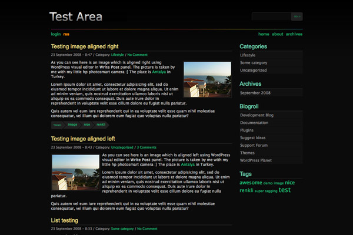Select 'super' in the tag cloud
Viewport: 353px width, 235px height.
click(x=259, y=191)
